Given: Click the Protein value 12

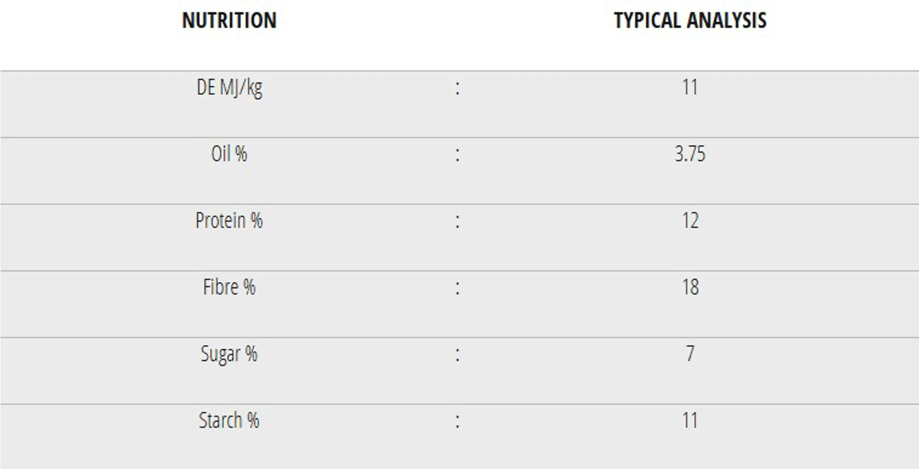Looking at the screenshot, I should (x=690, y=220).
